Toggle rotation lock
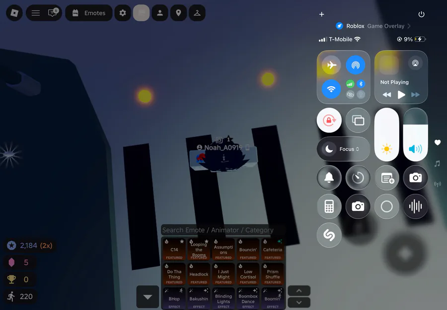Image resolution: width=447 pixels, height=310 pixels. click(x=329, y=120)
